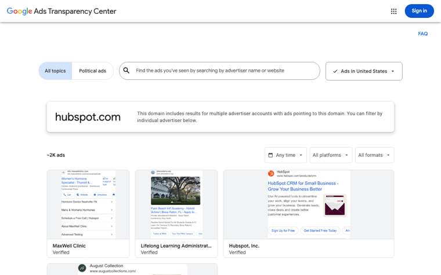
Task: Expand the Any time date filter
Action: [285, 155]
